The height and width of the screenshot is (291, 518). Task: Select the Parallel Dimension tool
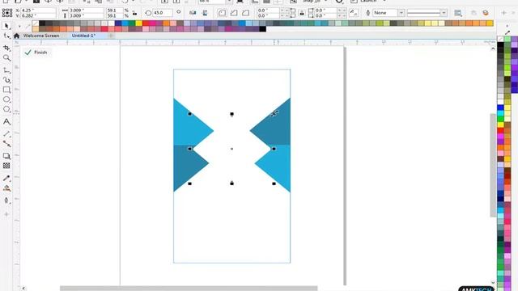6,134
